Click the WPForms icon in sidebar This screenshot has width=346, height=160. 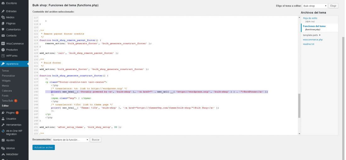[3, 56]
